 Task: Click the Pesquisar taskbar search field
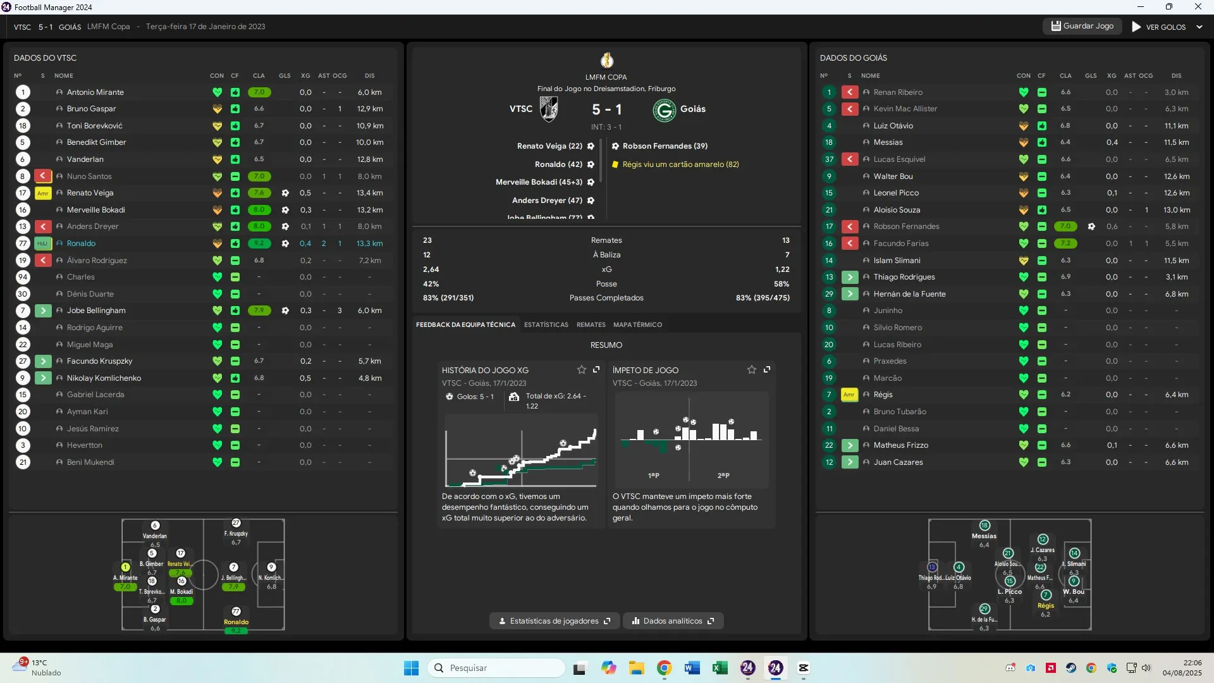pyautogui.click(x=497, y=668)
